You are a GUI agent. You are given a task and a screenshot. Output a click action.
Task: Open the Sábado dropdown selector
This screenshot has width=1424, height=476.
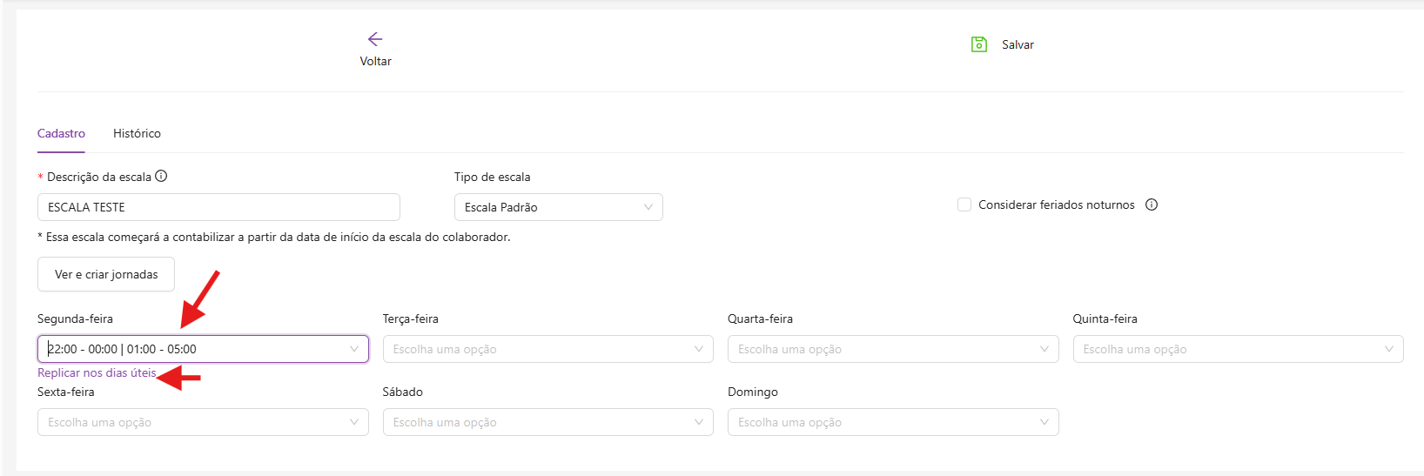pos(547,422)
